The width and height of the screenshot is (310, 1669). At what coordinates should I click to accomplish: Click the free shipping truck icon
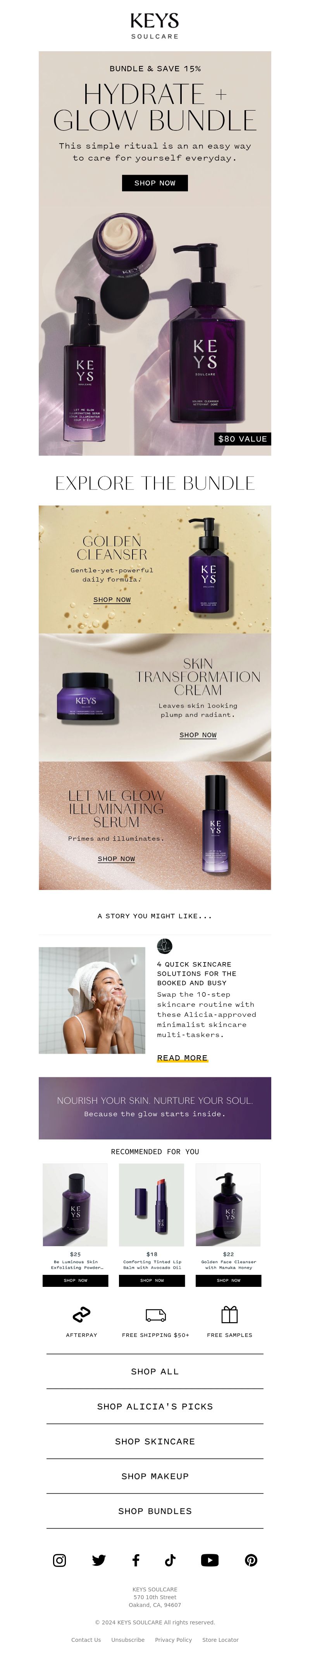155,1314
